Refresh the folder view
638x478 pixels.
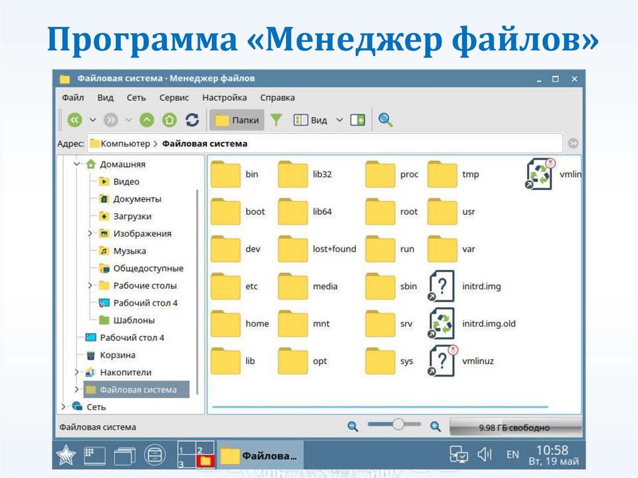tap(192, 120)
